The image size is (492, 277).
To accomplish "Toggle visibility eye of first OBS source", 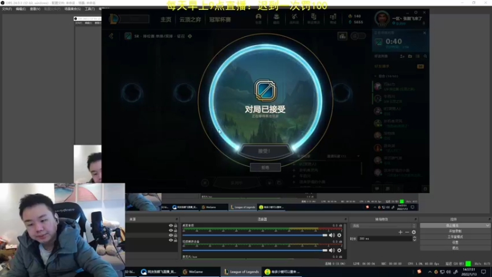I will [x=171, y=225].
